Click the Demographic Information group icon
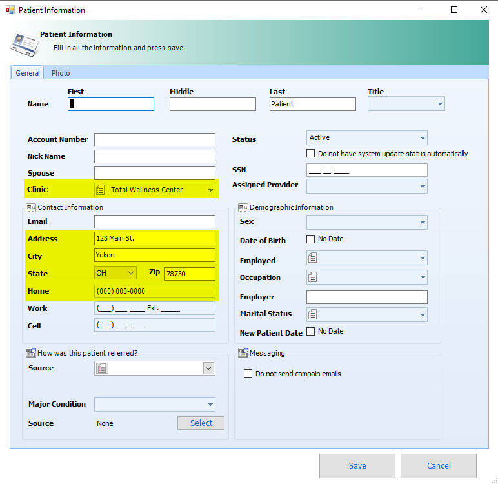This screenshot has height=484, width=498. [x=243, y=208]
